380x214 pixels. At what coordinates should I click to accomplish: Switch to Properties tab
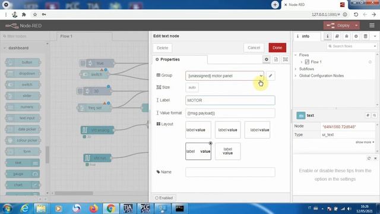[179, 59]
